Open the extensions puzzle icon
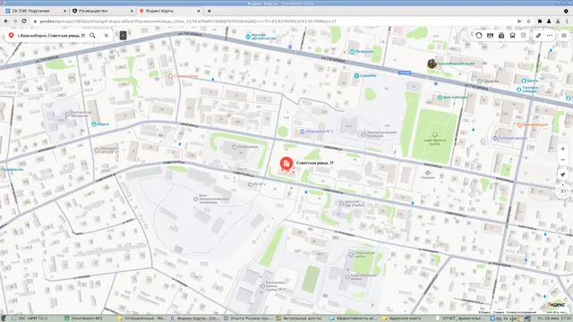This screenshot has width=573, height=322. [540, 21]
